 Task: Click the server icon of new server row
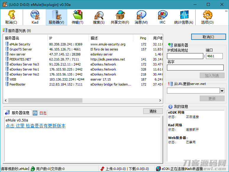coord(7,54)
